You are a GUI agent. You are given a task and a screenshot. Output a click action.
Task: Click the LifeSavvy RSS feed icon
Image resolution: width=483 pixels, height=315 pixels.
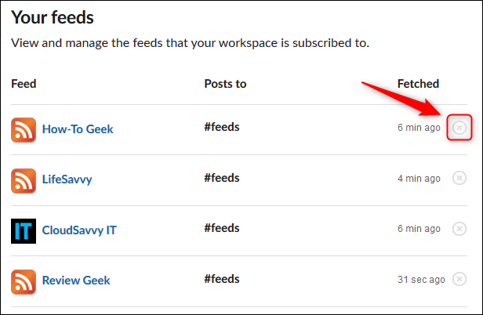click(x=24, y=179)
